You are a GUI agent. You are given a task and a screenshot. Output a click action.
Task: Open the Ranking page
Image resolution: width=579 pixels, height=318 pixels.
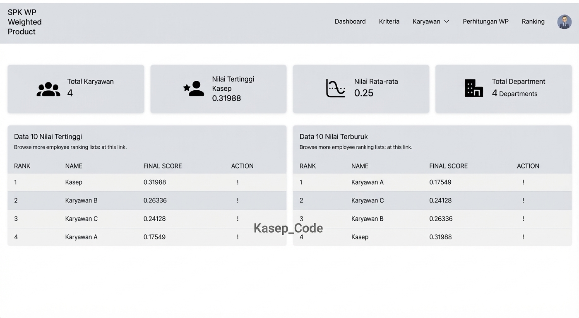pyautogui.click(x=533, y=22)
